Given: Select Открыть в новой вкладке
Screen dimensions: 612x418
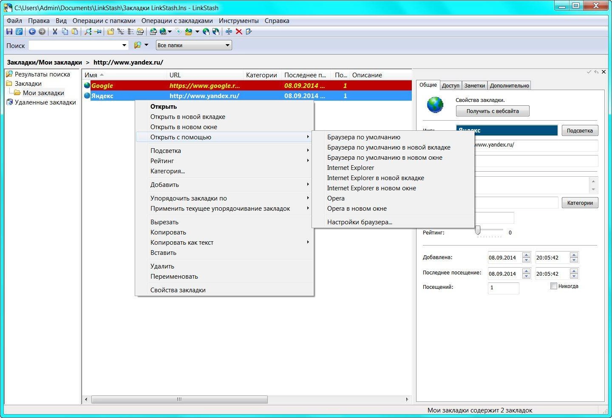Looking at the screenshot, I should pos(224,117).
